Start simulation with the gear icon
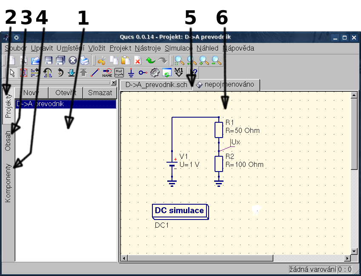 (155, 72)
